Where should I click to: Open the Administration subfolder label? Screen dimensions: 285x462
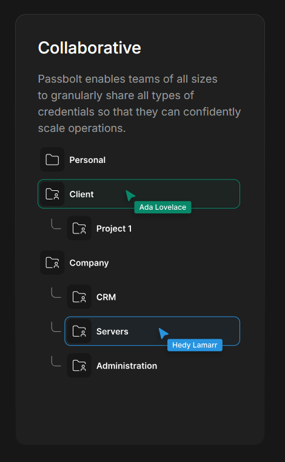(x=127, y=366)
